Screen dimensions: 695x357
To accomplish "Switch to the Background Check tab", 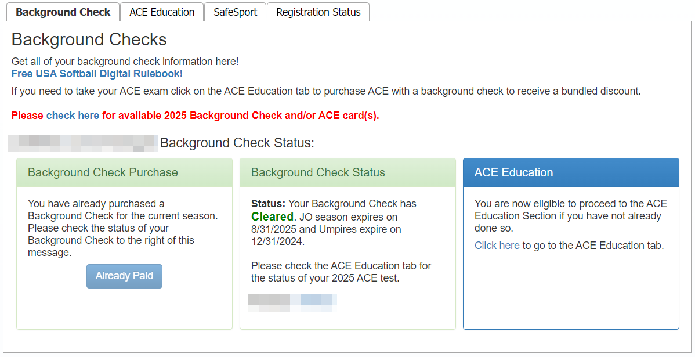I will pyautogui.click(x=63, y=12).
